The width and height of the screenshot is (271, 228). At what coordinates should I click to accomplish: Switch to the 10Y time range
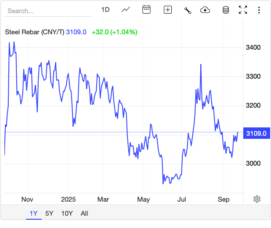click(67, 214)
